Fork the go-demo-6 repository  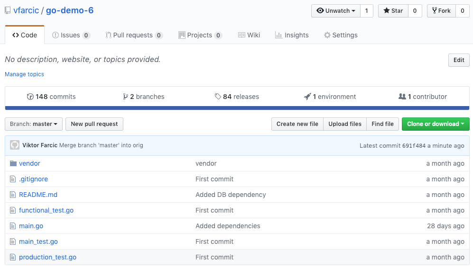441,11
